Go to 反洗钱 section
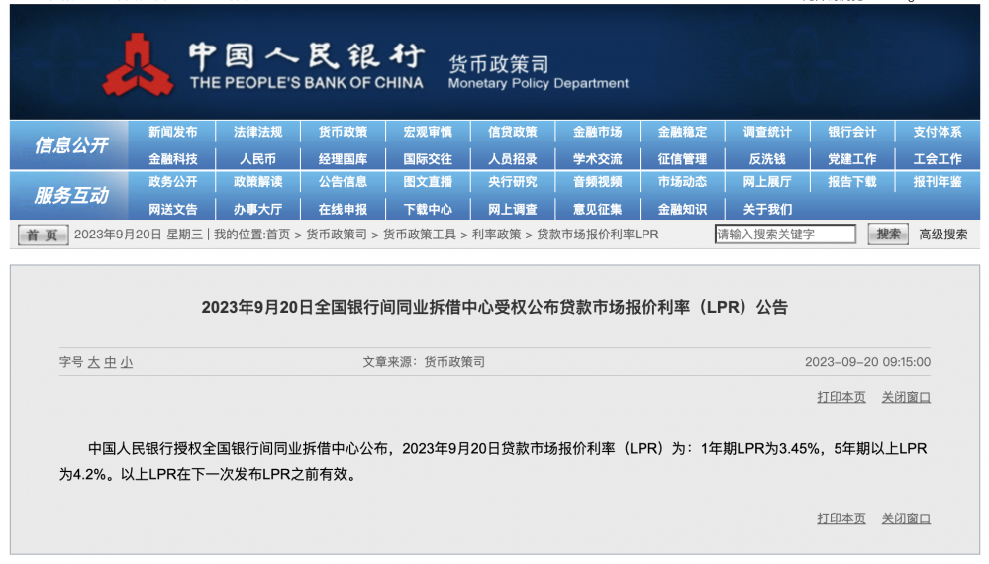 click(x=767, y=159)
